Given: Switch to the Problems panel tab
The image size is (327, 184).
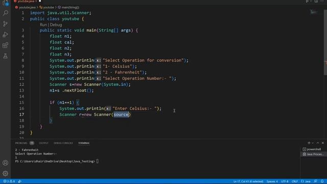Looking at the screenshot, I should coord(21,143).
